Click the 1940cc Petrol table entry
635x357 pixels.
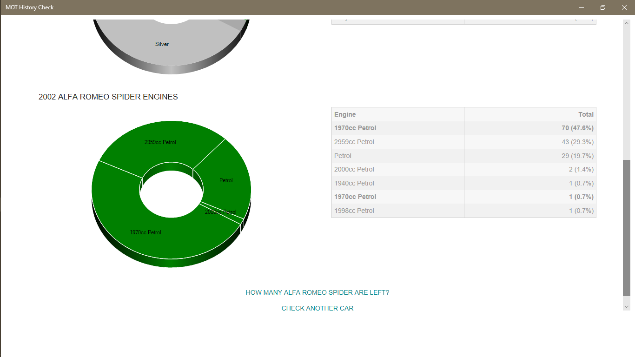tap(354, 183)
